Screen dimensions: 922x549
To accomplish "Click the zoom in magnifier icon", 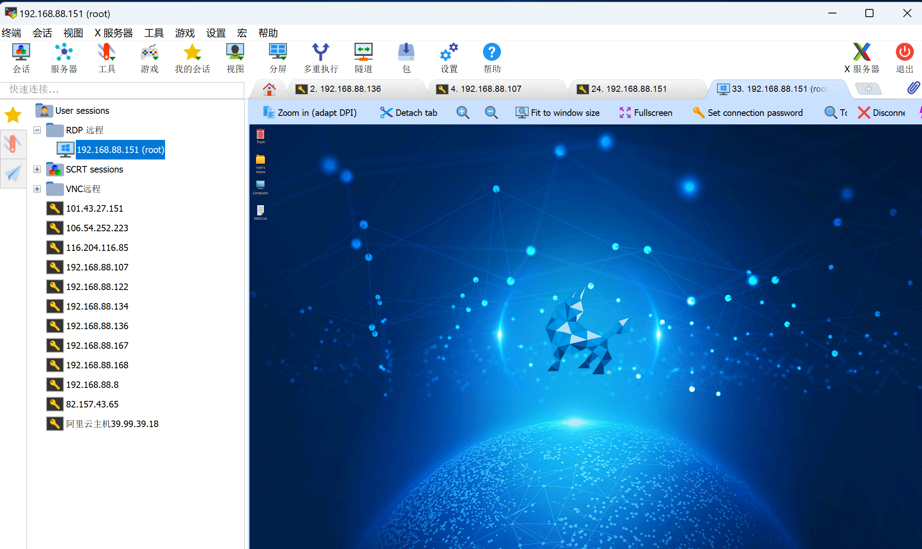I will 463,113.
